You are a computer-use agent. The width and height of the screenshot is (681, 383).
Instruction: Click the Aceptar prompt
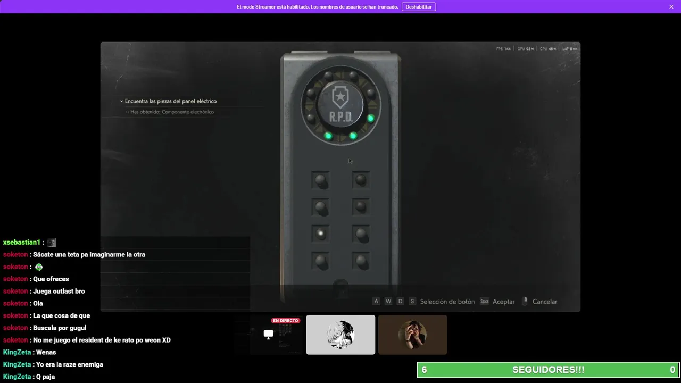click(503, 302)
